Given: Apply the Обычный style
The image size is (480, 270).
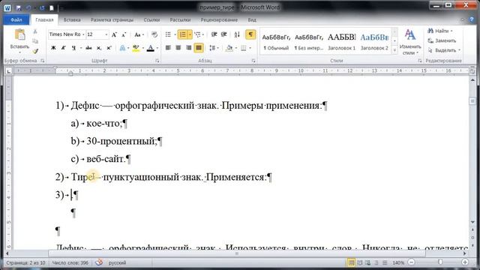Looking at the screenshot, I should 276,42.
